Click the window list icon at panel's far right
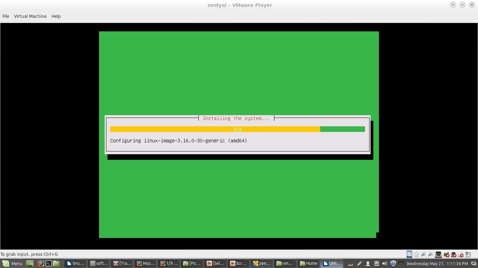Viewport: 478px width, 268px height. click(x=473, y=263)
